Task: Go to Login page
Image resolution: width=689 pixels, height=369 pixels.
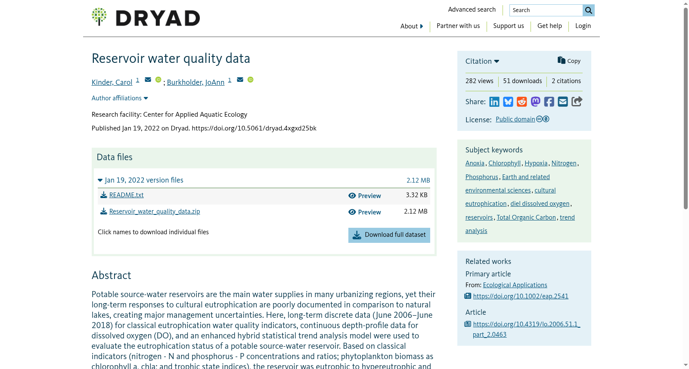Action: (583, 26)
